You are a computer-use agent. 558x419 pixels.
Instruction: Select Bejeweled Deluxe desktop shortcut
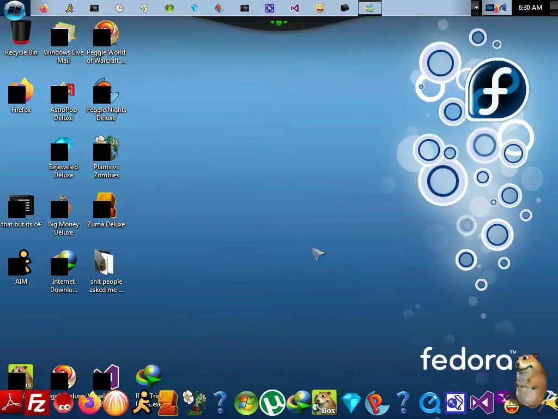63,158
